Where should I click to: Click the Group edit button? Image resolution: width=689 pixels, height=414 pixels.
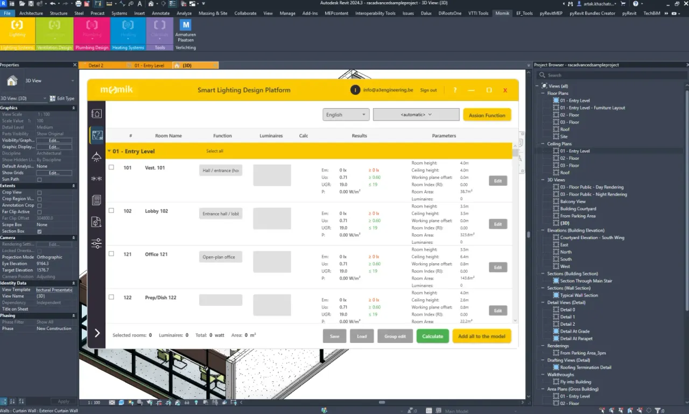[x=395, y=336]
